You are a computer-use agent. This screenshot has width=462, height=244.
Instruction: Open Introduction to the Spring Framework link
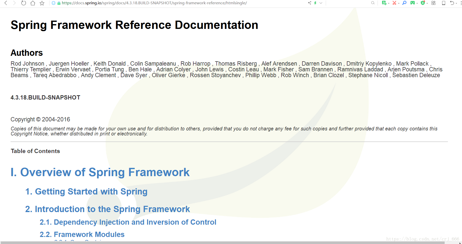(x=108, y=209)
